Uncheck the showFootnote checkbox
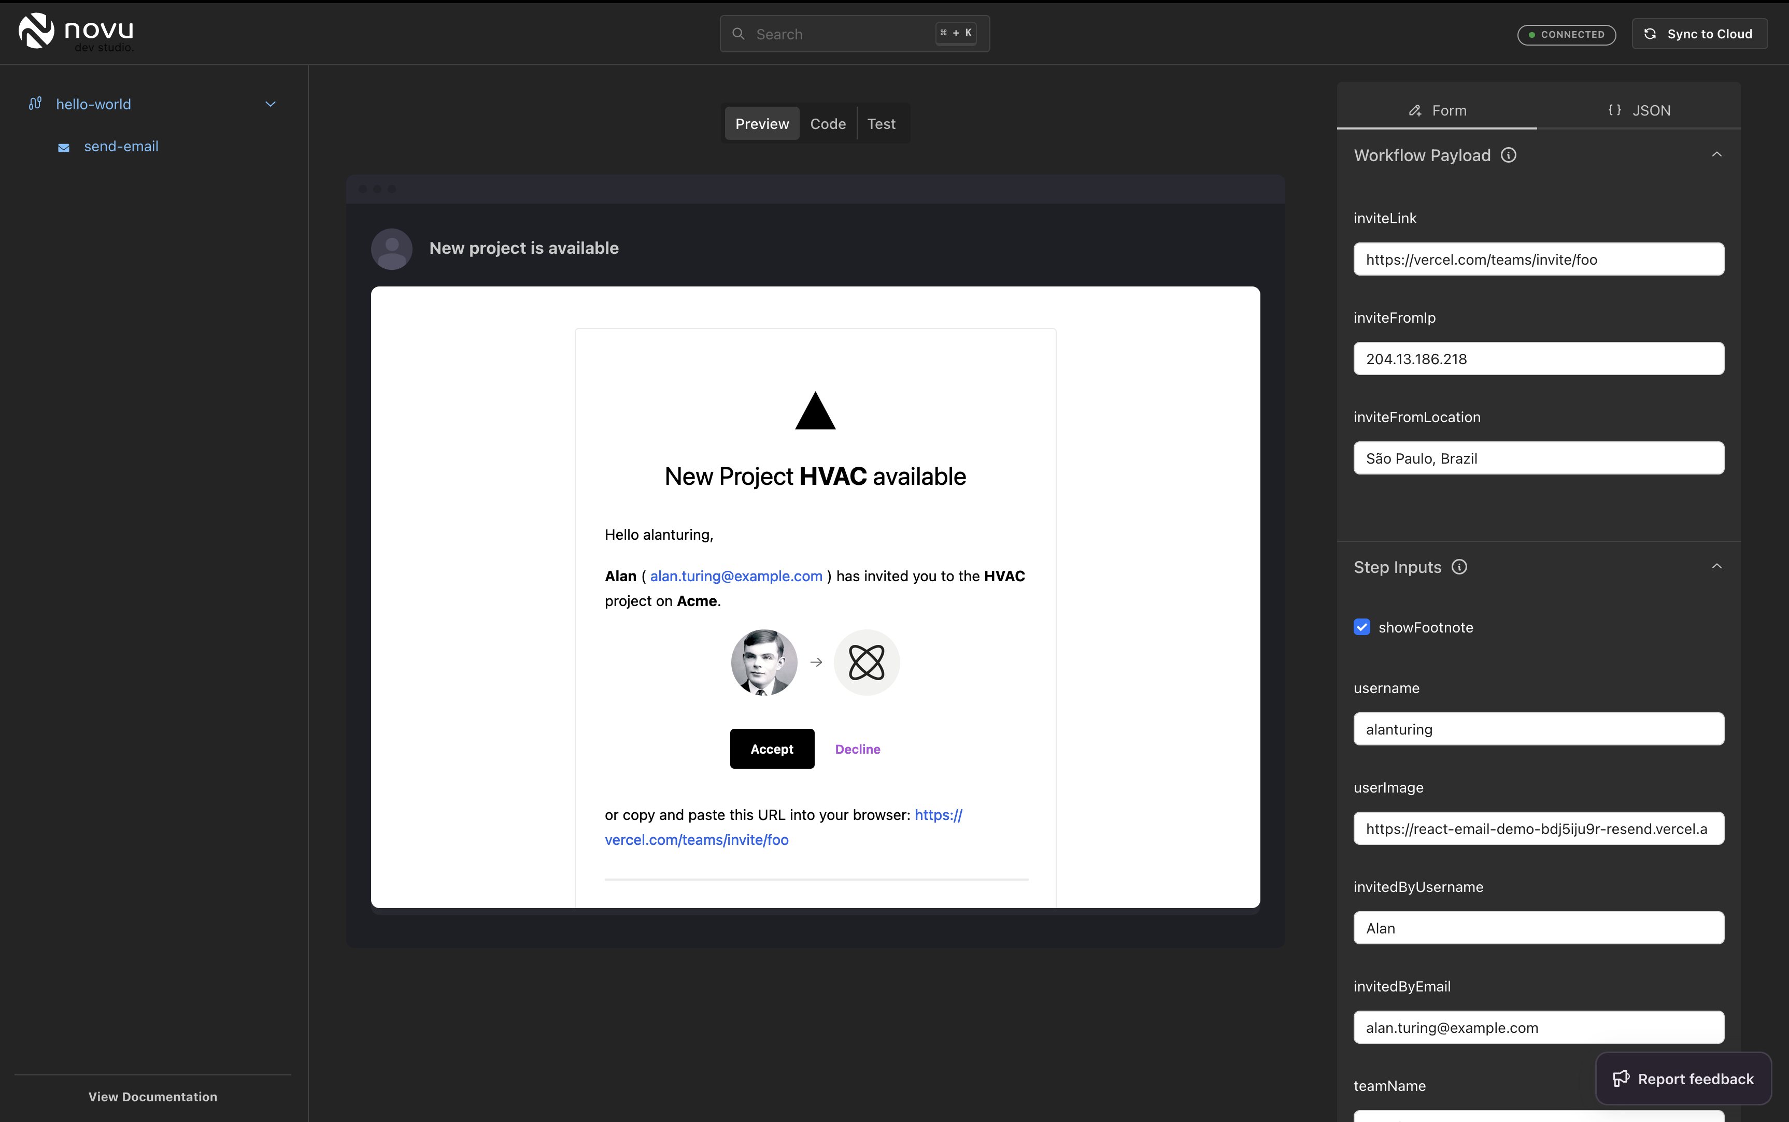The width and height of the screenshot is (1789, 1122). tap(1362, 627)
